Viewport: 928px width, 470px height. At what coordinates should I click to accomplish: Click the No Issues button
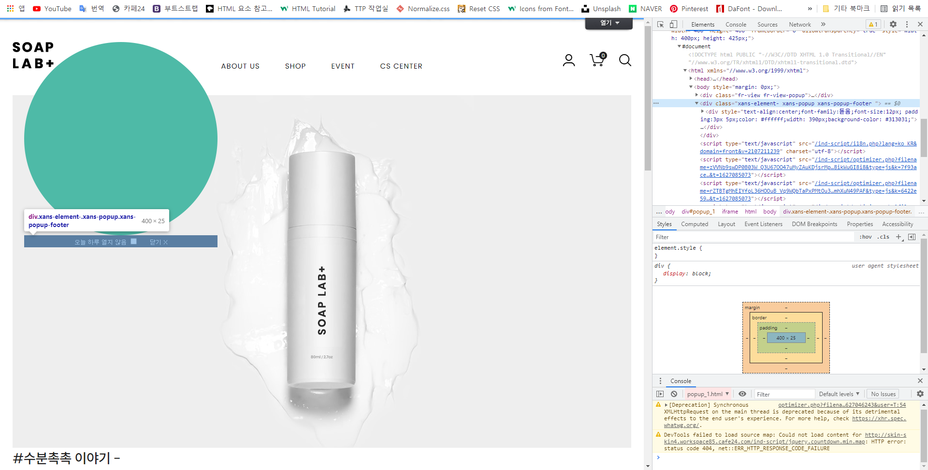point(883,394)
